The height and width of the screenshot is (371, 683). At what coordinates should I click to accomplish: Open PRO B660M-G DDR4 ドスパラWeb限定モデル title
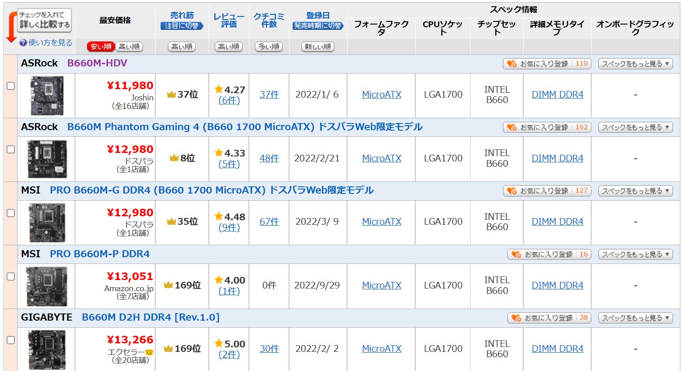(212, 190)
